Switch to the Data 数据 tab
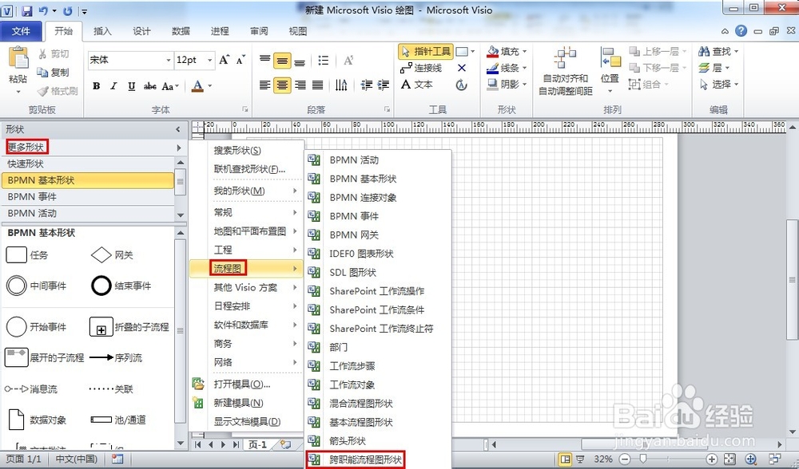The image size is (799, 469). [181, 31]
